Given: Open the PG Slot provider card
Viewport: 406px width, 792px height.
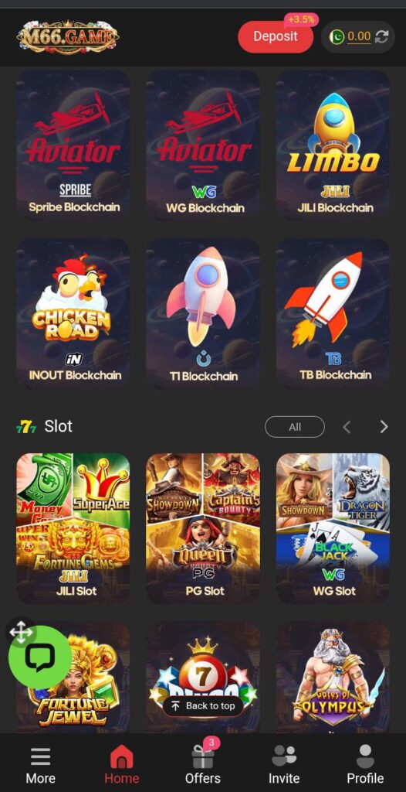Looking at the screenshot, I should [x=203, y=528].
